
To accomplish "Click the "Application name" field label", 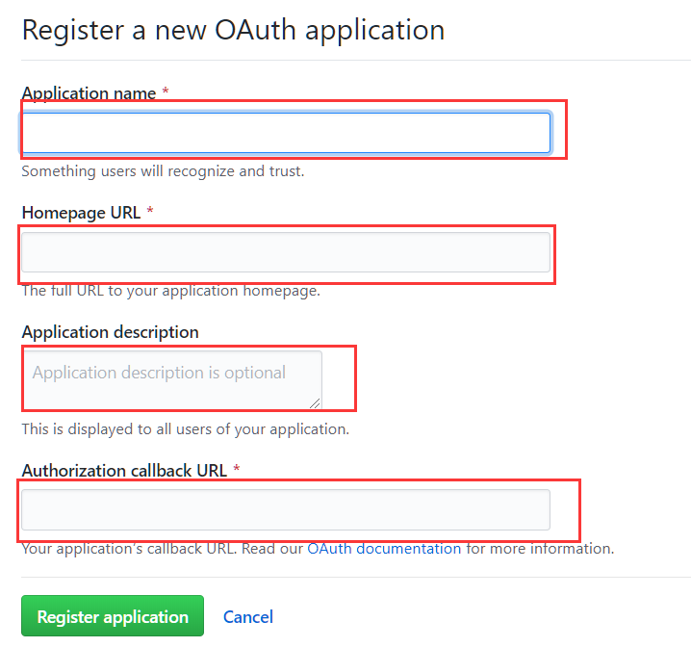I will pyautogui.click(x=89, y=93).
